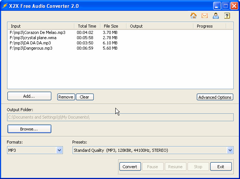This screenshot has height=179, width=240.
Task: Click the 5.60 MB file size cell
Action: tap(110, 48)
